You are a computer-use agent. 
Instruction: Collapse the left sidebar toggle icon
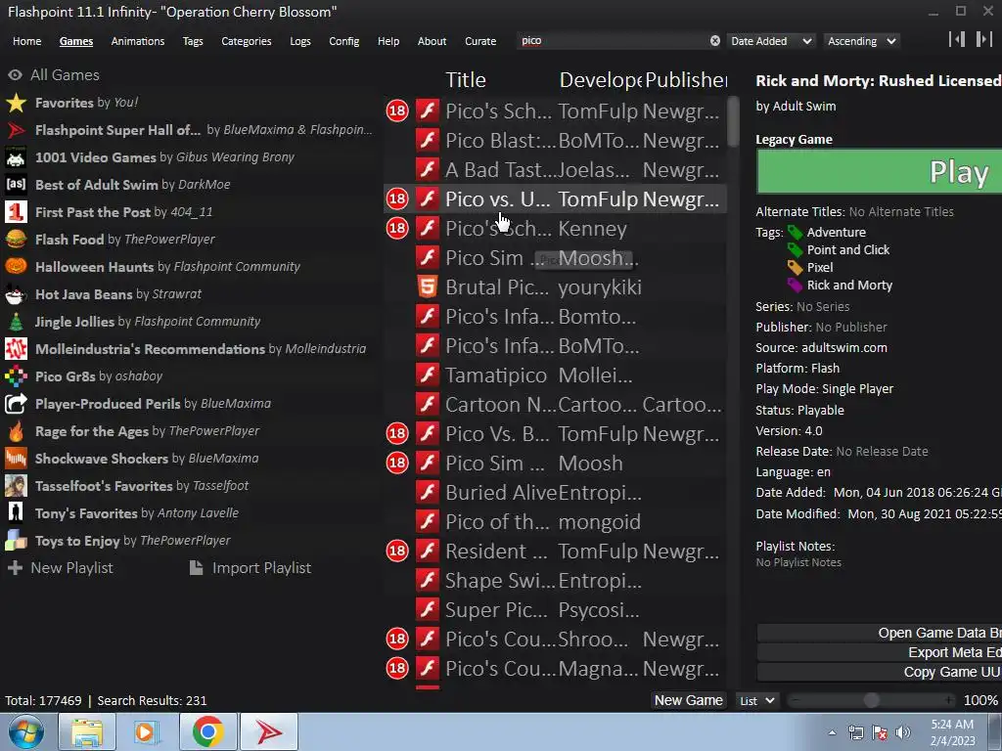pyautogui.click(x=957, y=39)
